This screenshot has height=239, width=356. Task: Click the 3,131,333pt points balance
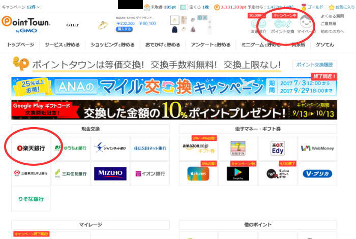(x=233, y=7)
